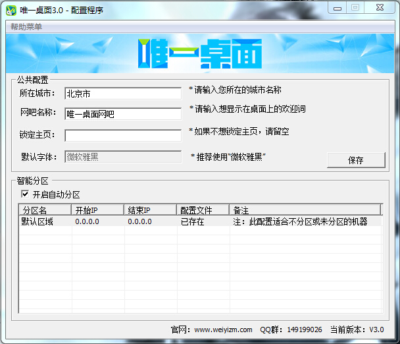The height and width of the screenshot is (344, 400).
Task: Minimize the configuration window
Action: (x=339, y=8)
